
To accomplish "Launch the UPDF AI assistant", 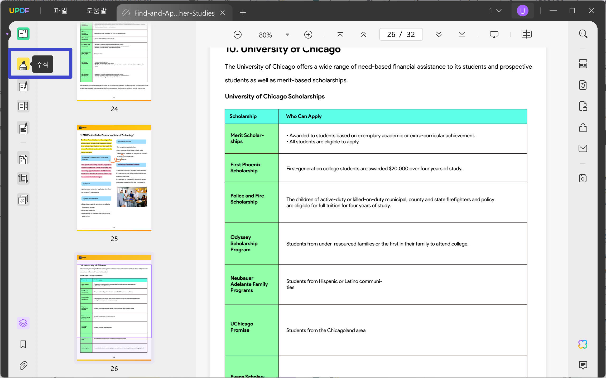I will click(x=583, y=344).
